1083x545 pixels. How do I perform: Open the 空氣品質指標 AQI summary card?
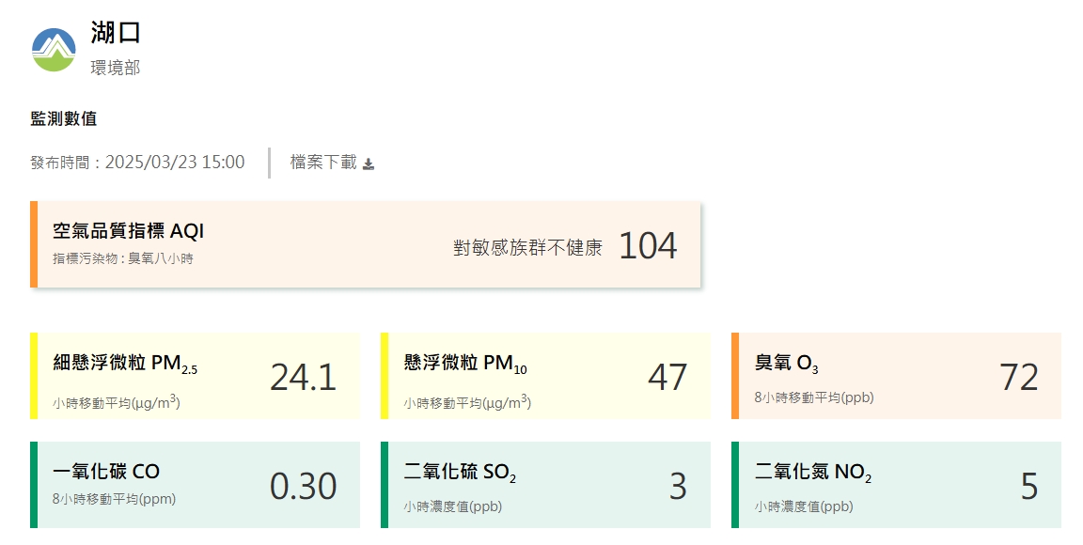pyautogui.click(x=366, y=244)
